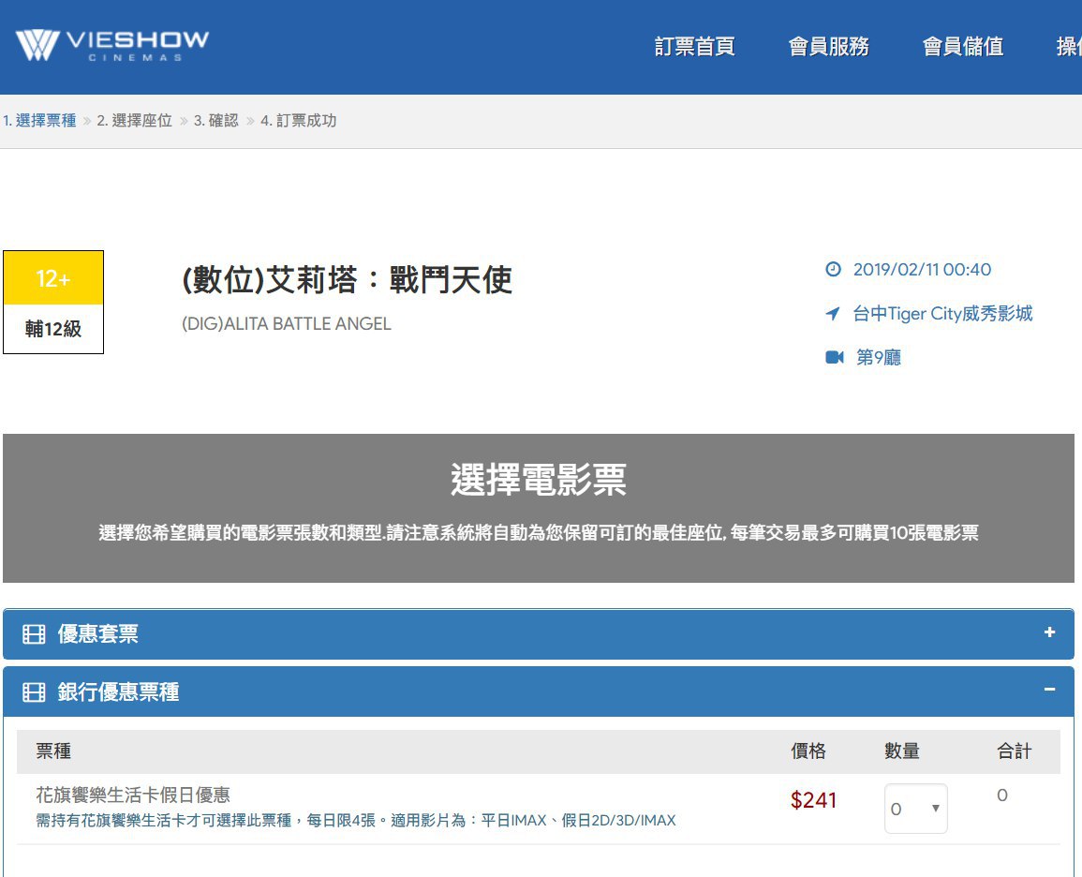Click step 3 確認 in breadcrumb
The height and width of the screenshot is (877, 1082).
[x=216, y=121]
